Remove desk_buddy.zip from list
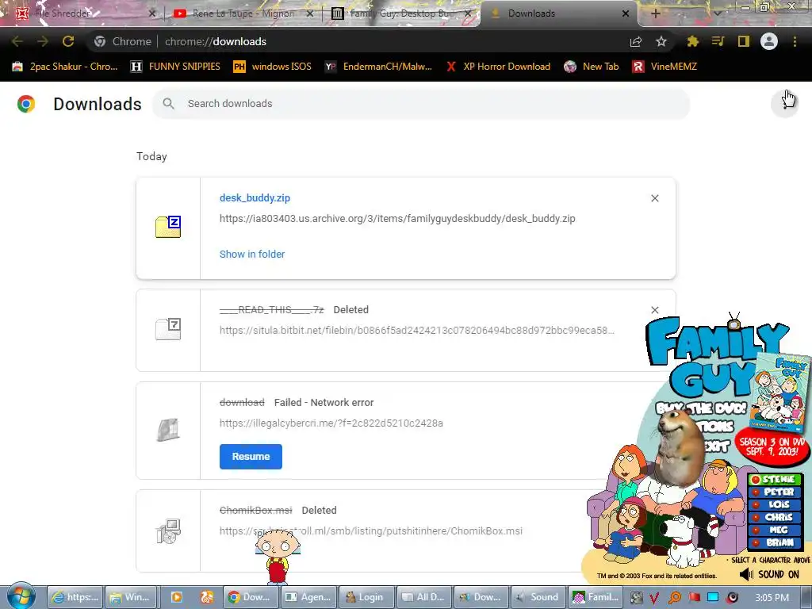The image size is (812, 609). (x=654, y=198)
